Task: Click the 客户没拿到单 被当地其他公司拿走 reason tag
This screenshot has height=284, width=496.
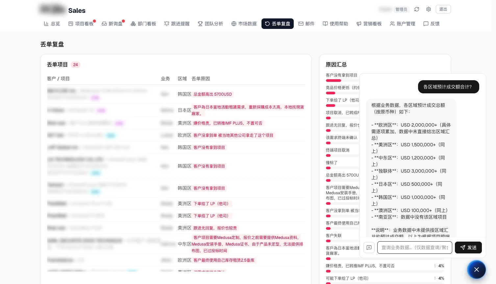Action: pos(234,135)
